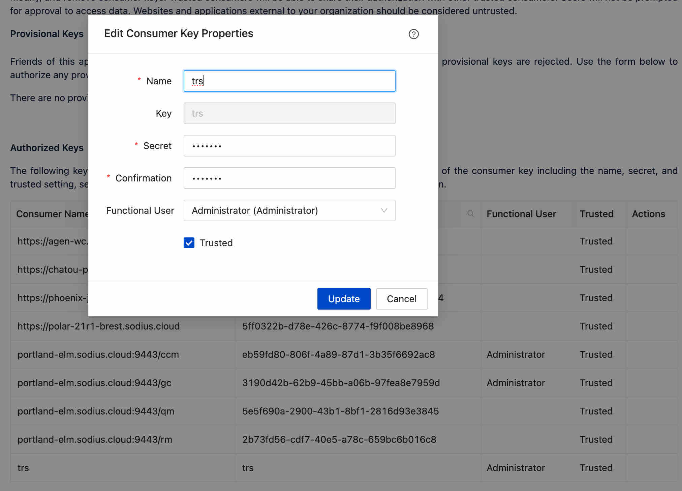
Task: Select portland-elm.sodius.cloud:9443/gc consumer name
Action: pos(94,383)
